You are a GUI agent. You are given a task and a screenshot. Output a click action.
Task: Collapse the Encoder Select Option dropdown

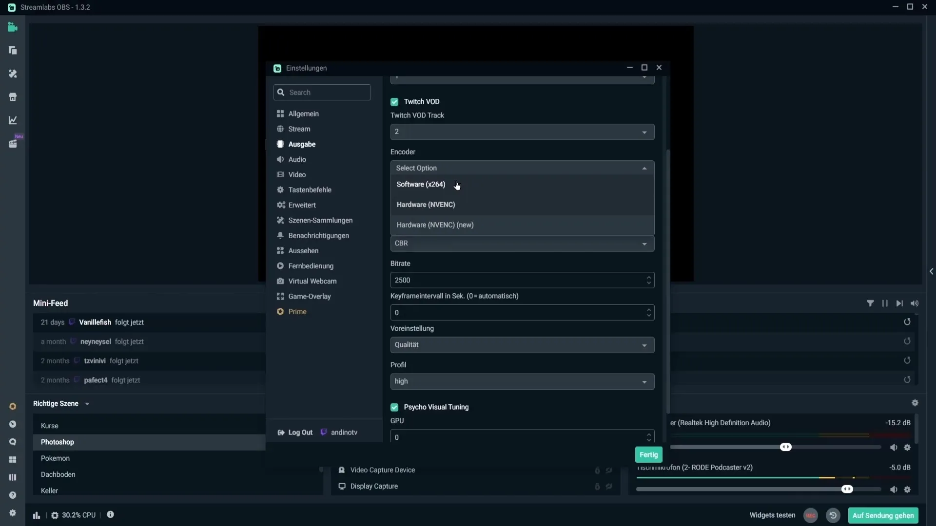click(x=522, y=168)
